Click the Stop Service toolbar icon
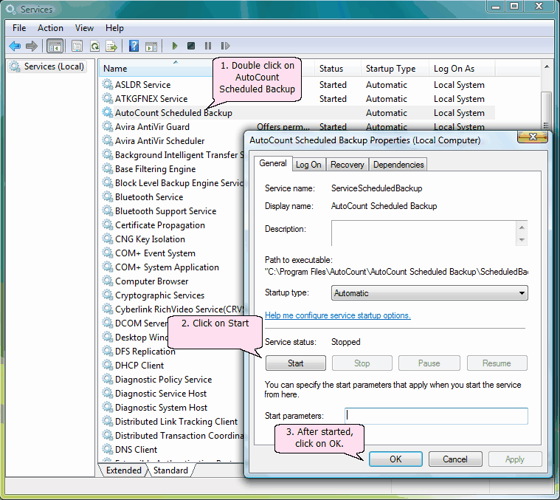Screen dimensions: 560x500 pos(191,46)
